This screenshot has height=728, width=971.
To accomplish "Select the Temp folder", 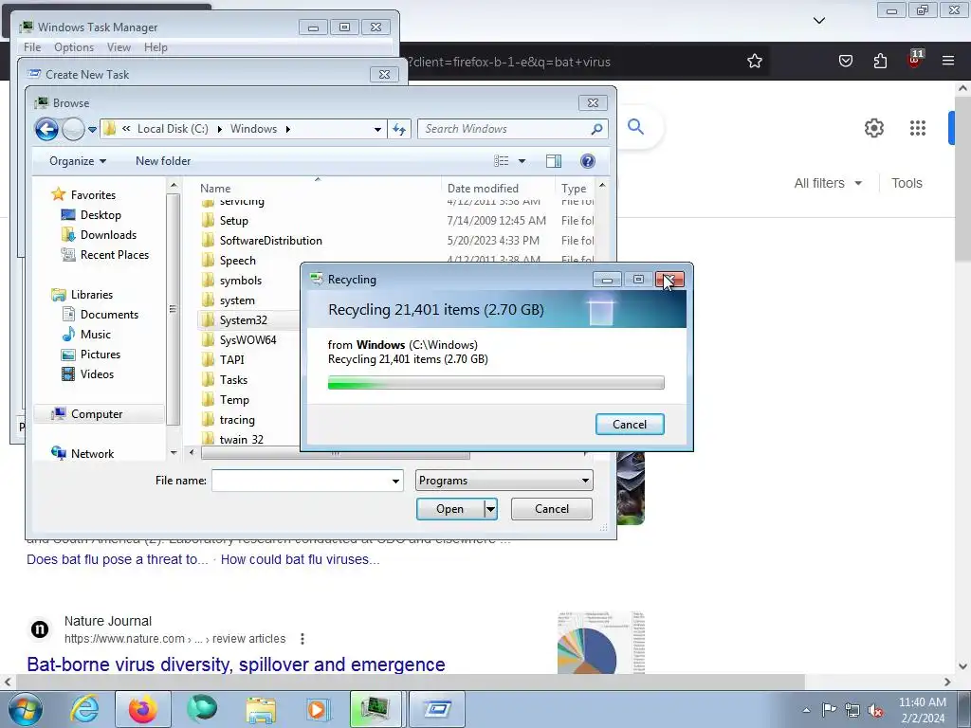I will tap(234, 400).
